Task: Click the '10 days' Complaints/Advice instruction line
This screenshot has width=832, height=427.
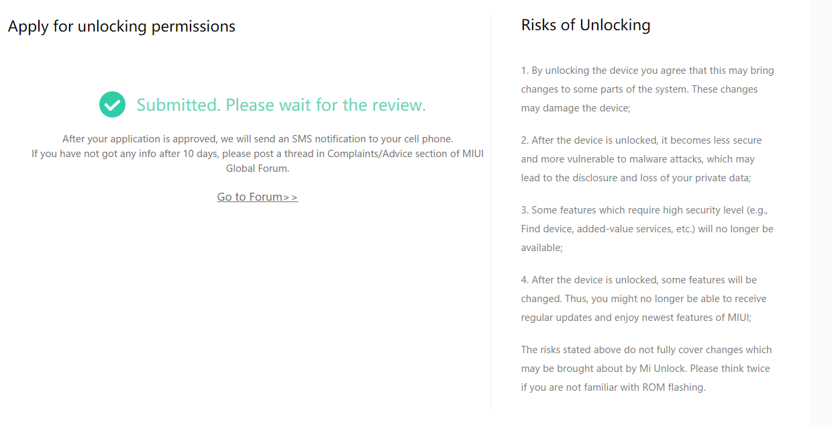Action: (258, 154)
